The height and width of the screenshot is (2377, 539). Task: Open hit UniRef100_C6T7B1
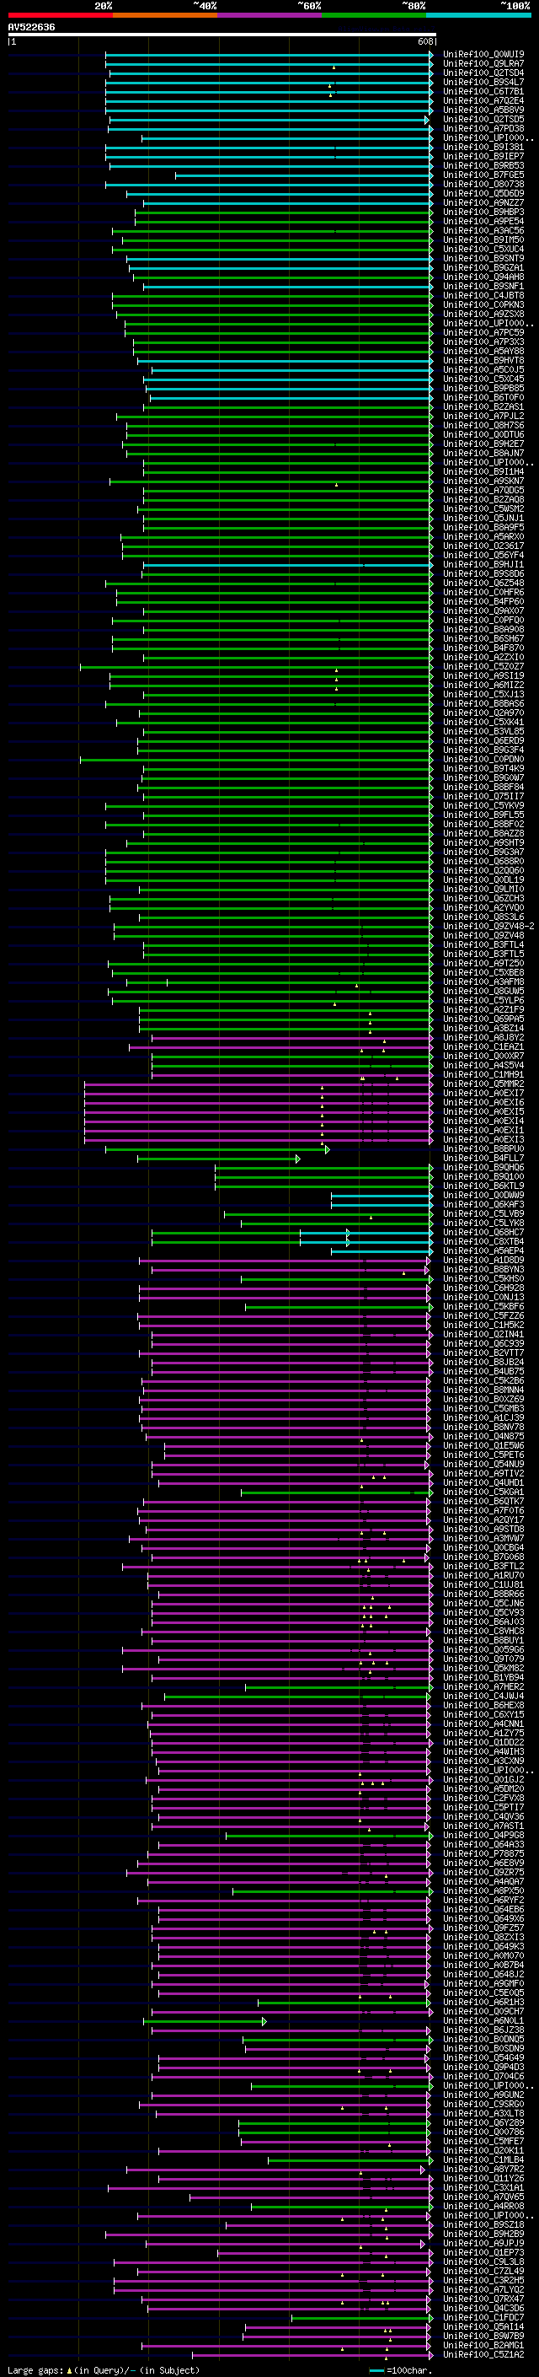pyautogui.click(x=483, y=91)
